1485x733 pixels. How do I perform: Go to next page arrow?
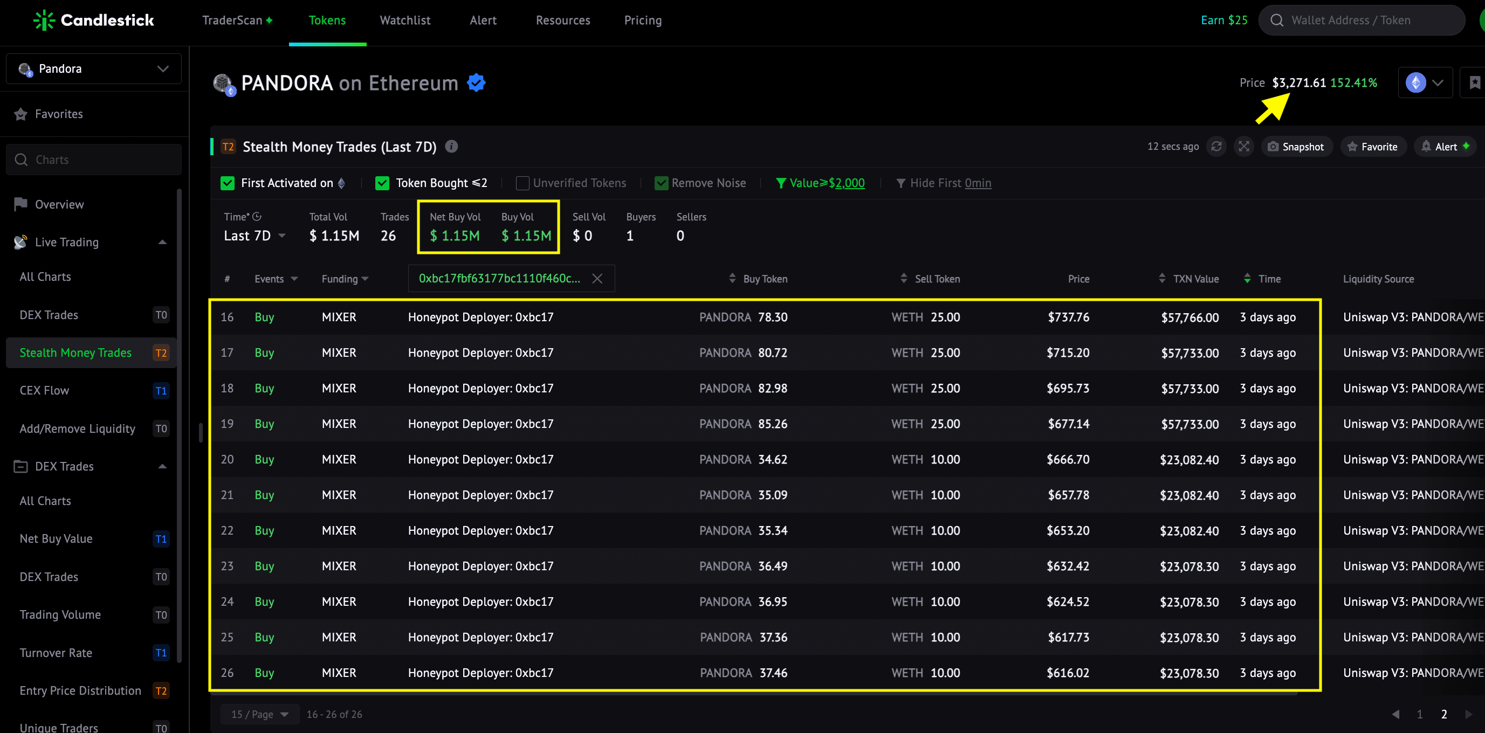coord(1468,714)
